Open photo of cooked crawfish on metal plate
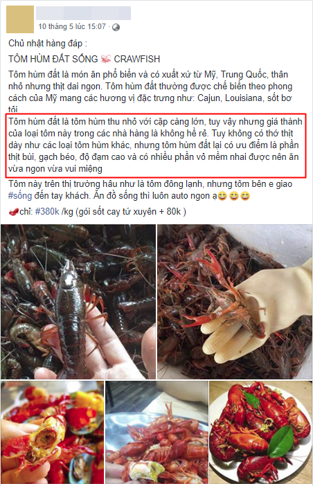313x486 pixels. click(156, 433)
